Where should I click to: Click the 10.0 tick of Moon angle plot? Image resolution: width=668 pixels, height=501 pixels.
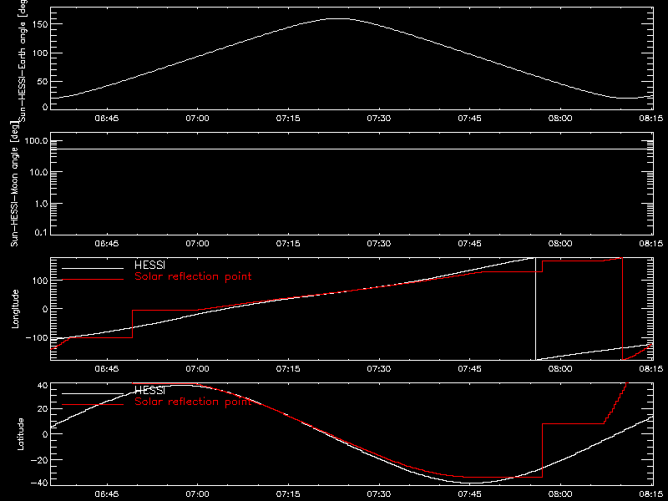pos(39,173)
